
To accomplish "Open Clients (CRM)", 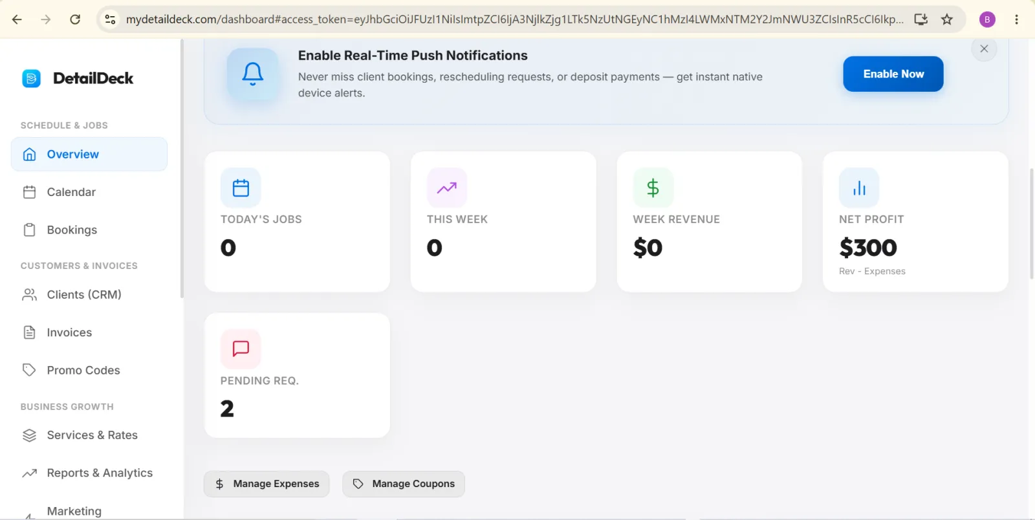I will click(89, 294).
